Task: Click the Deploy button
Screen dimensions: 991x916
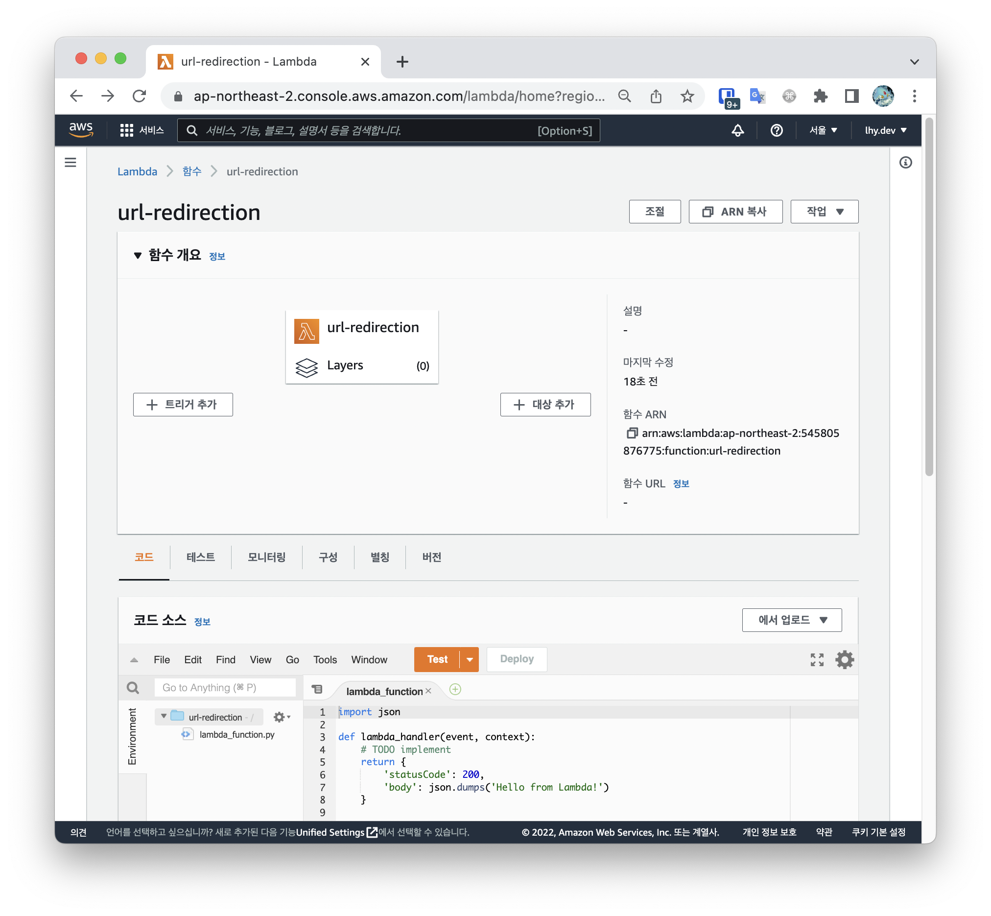Action: click(517, 659)
